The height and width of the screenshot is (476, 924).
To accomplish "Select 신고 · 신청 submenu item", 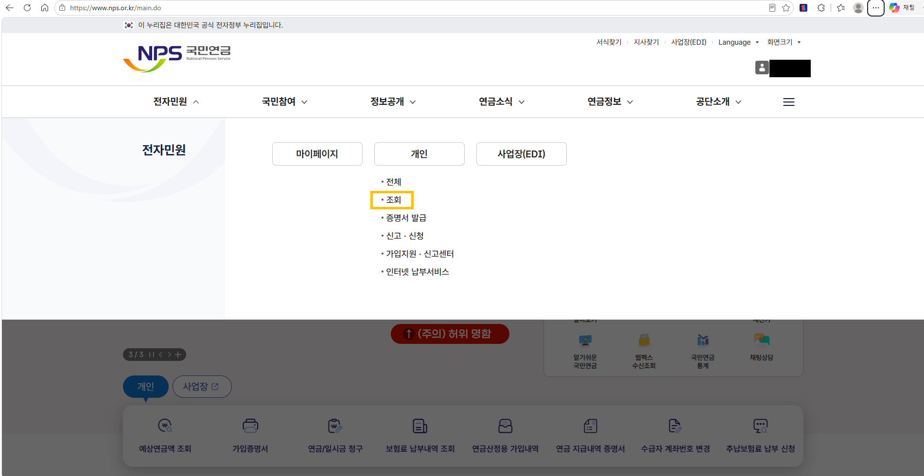I will [404, 236].
